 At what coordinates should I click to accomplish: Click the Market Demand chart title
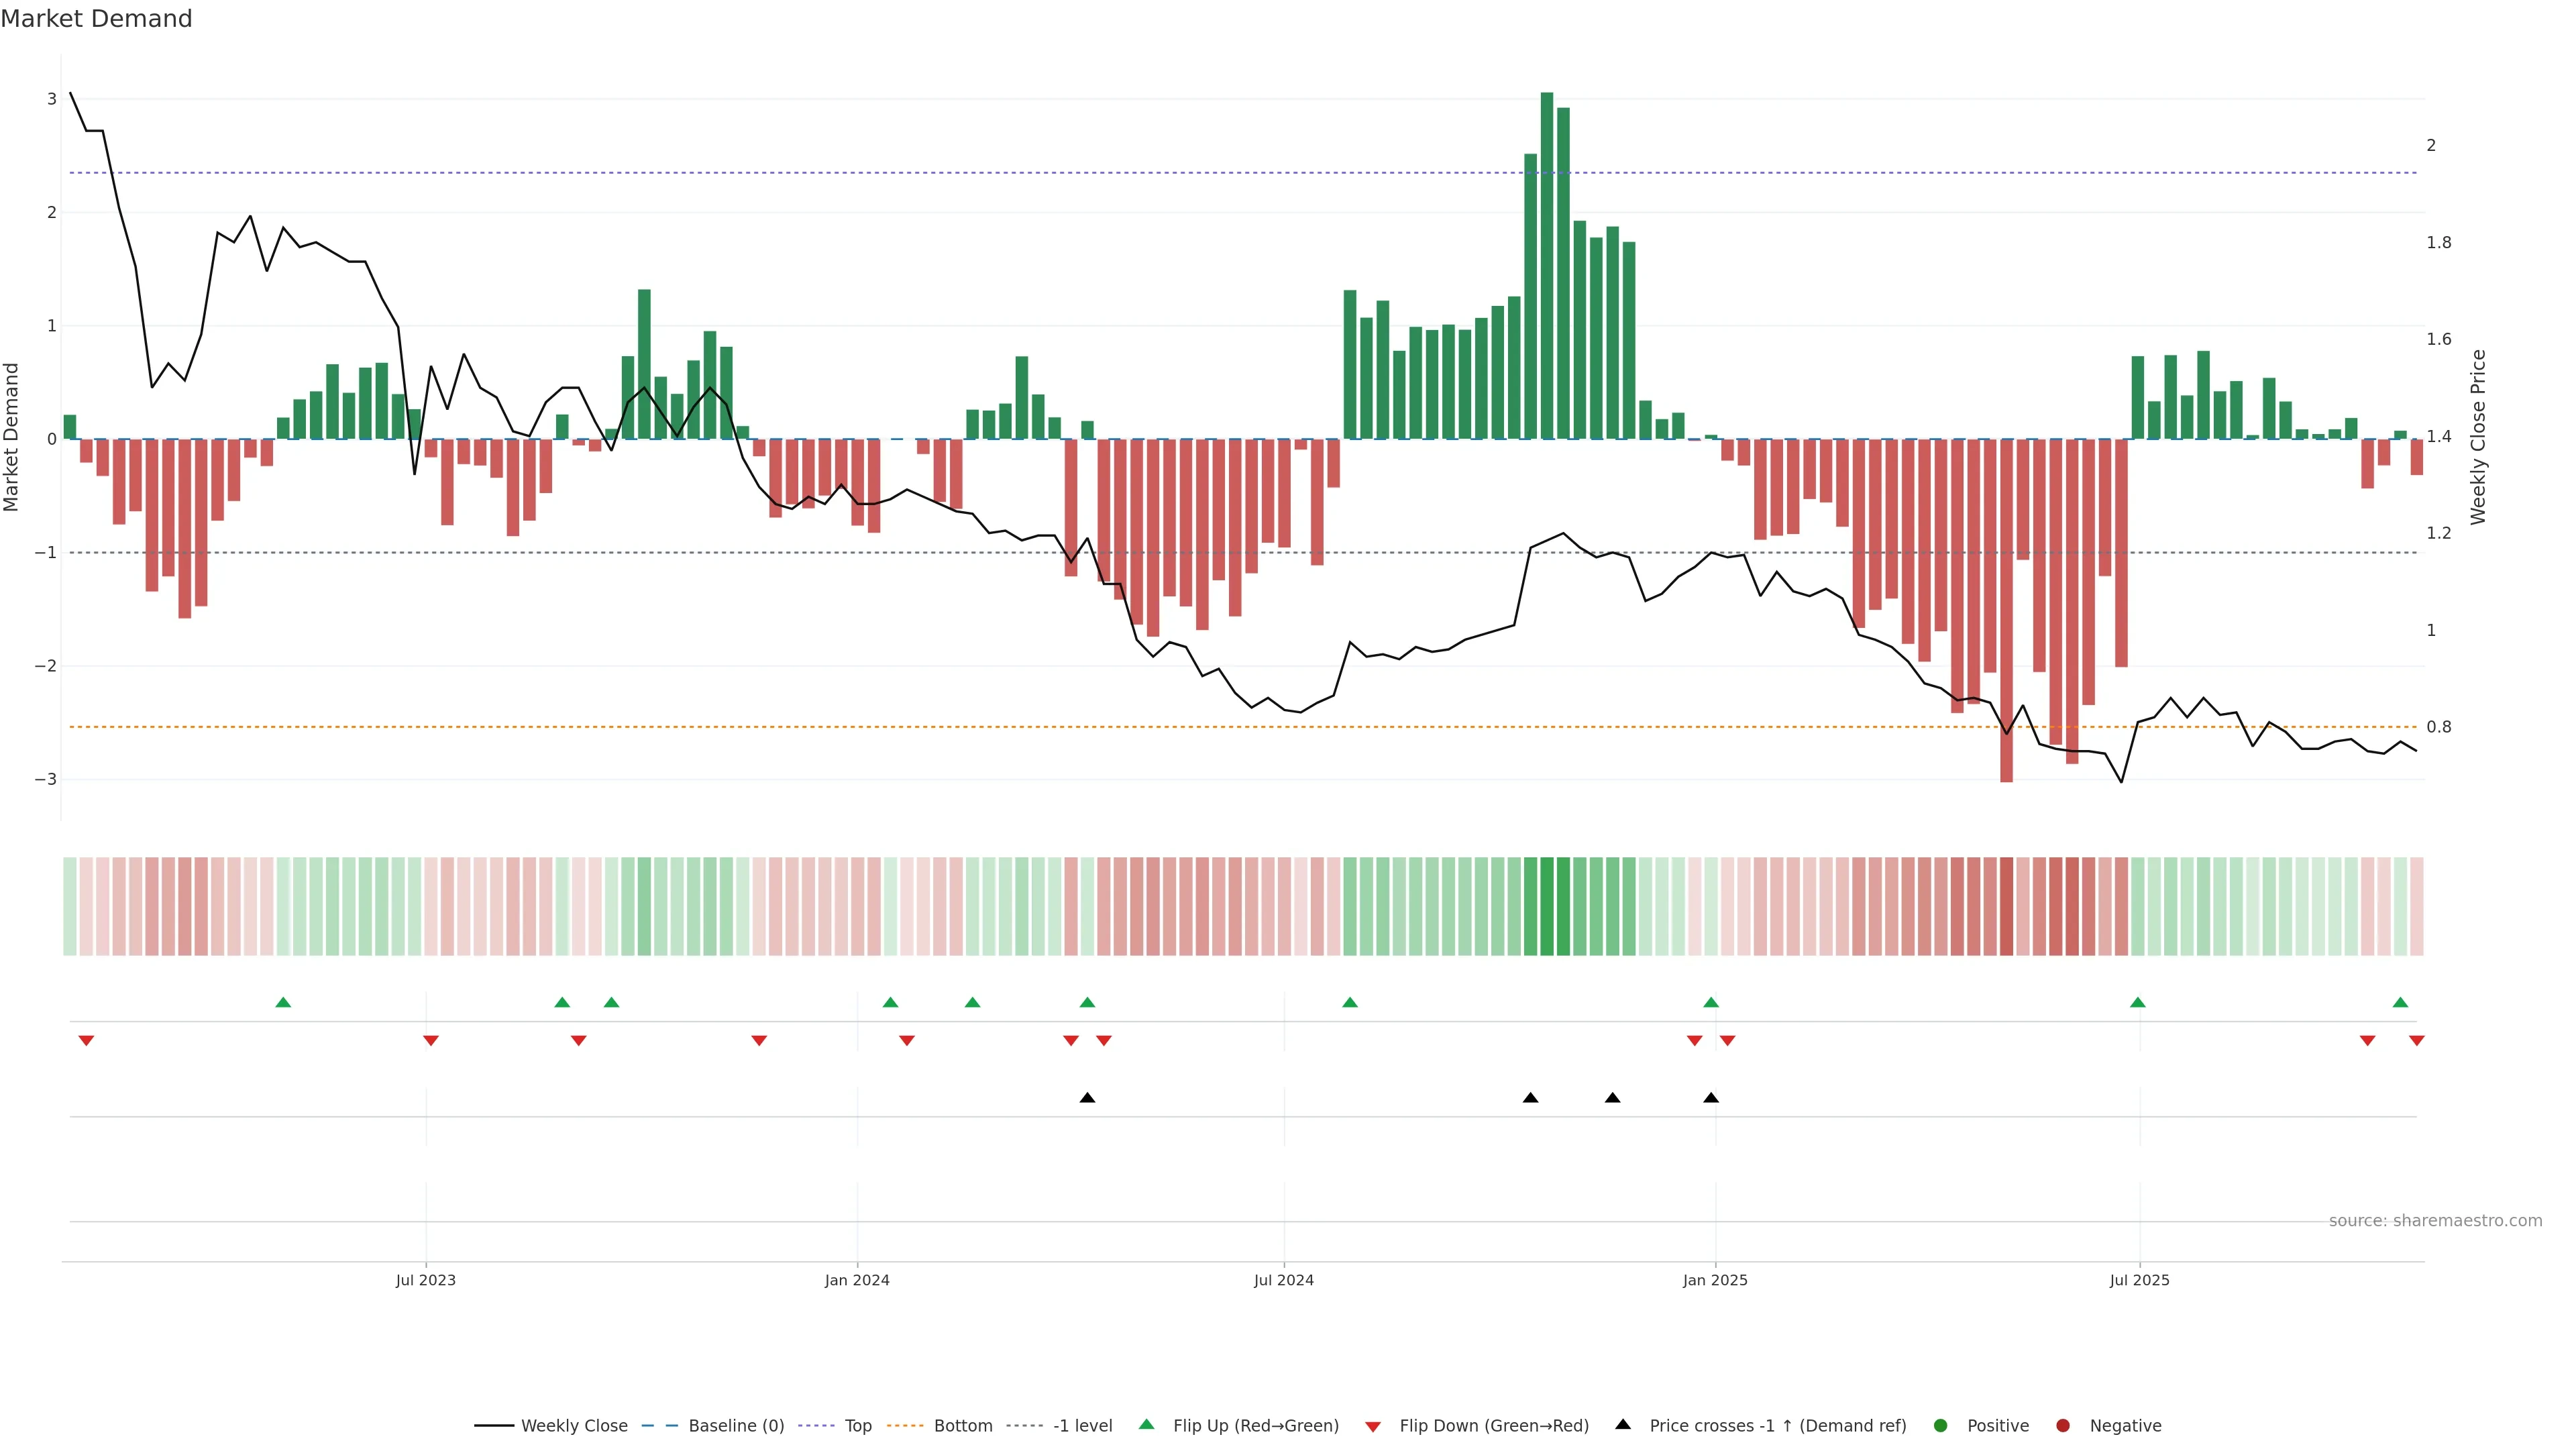tap(96, 19)
